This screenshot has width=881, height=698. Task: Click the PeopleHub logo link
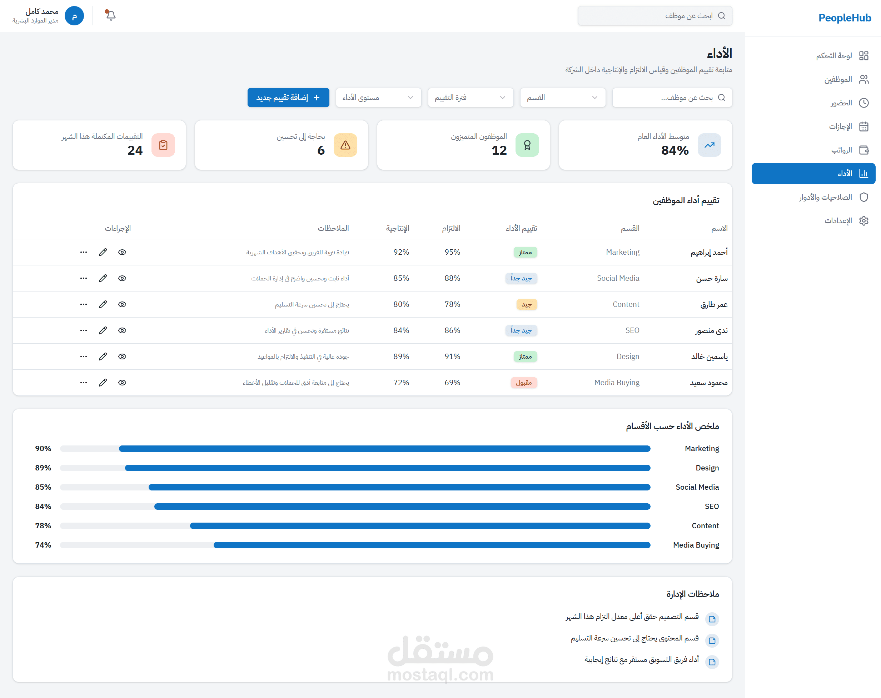pyautogui.click(x=844, y=18)
